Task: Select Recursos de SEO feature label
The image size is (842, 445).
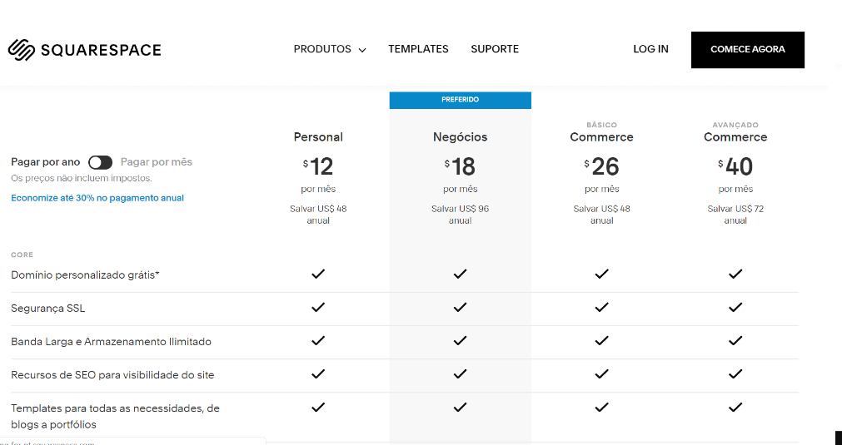Action: click(112, 375)
